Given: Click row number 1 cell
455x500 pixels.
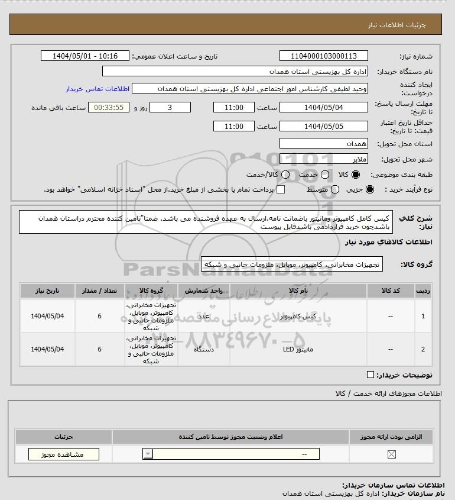Looking at the screenshot, I should [423, 316].
